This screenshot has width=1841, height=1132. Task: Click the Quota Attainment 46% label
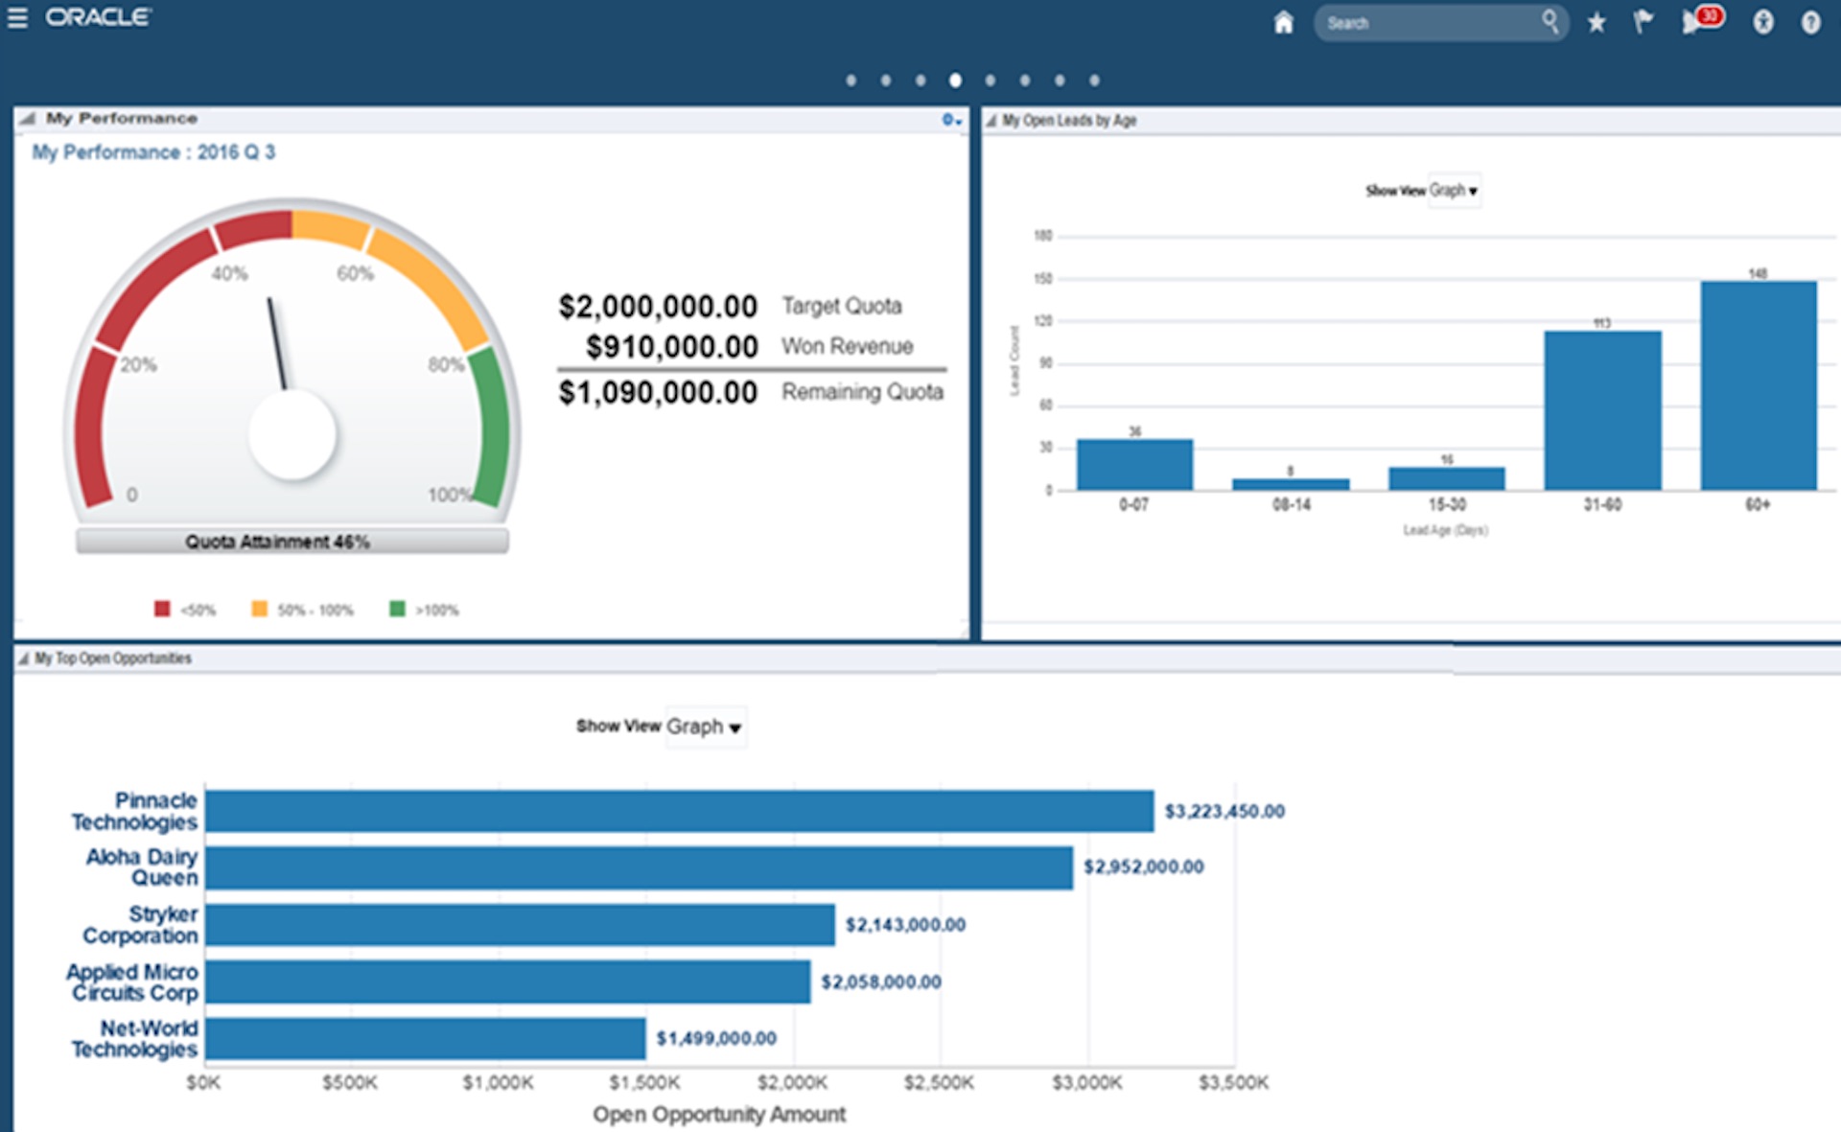[x=277, y=542]
